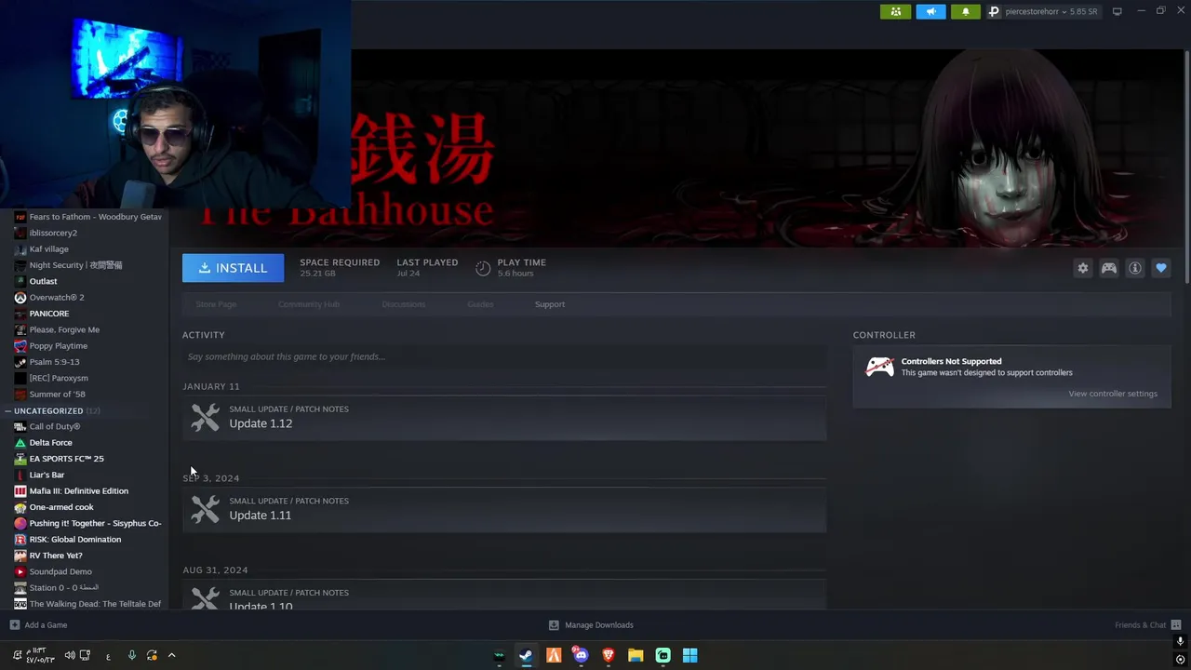Image resolution: width=1191 pixels, height=670 pixels.
Task: Click the play time clock icon
Action: pos(482,268)
